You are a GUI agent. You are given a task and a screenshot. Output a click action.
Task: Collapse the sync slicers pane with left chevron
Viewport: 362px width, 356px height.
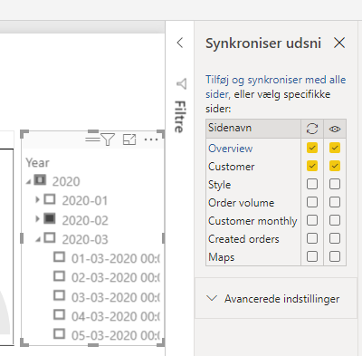click(180, 43)
